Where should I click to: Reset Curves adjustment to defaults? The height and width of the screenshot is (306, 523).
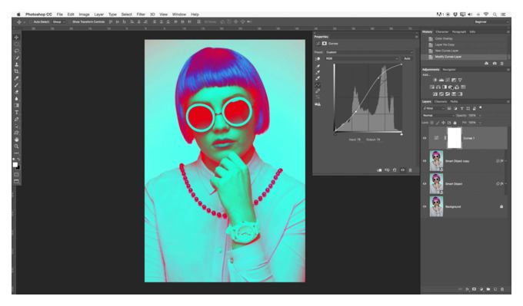point(395,170)
